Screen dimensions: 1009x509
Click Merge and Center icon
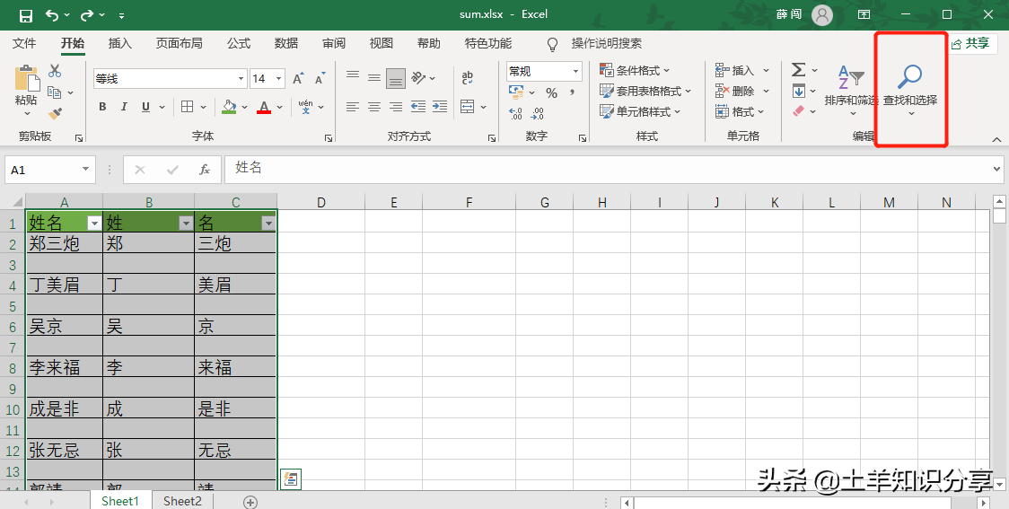468,107
